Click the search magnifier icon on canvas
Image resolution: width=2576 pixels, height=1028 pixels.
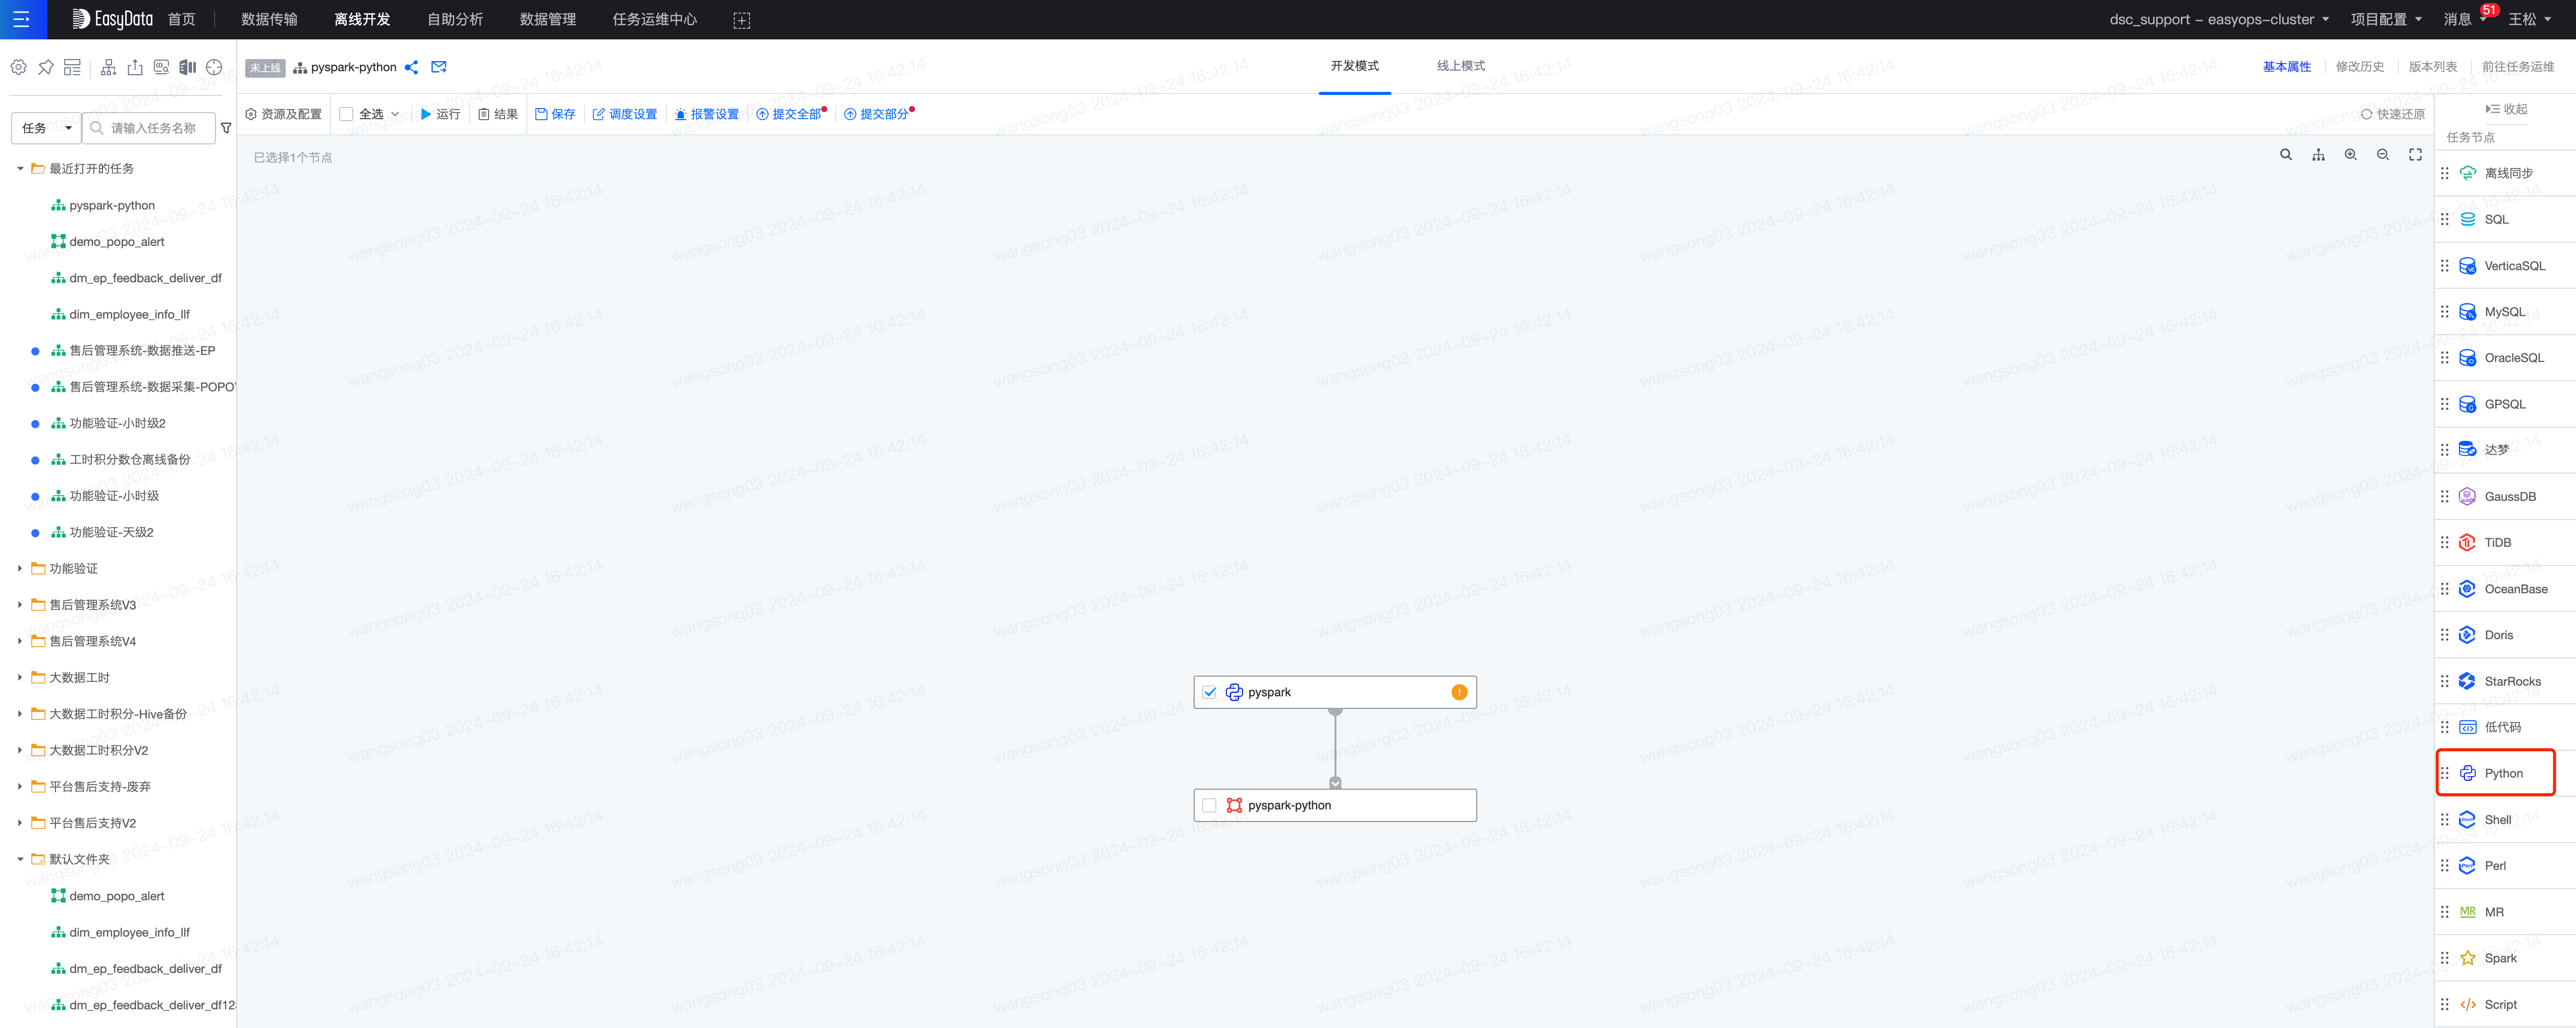[2287, 155]
